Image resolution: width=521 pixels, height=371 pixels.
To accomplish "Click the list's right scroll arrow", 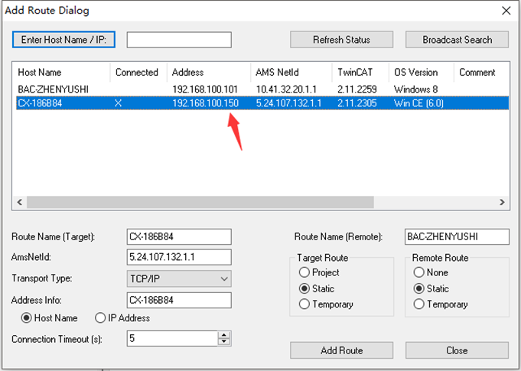I will [x=502, y=202].
